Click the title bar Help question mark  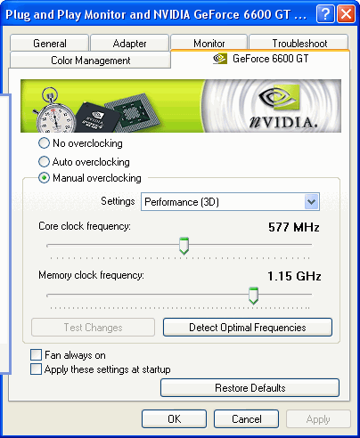[x=325, y=14]
